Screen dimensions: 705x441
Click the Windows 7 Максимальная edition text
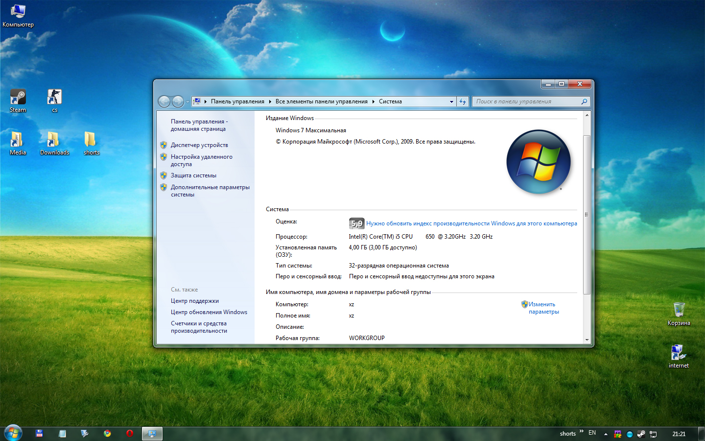(x=311, y=130)
